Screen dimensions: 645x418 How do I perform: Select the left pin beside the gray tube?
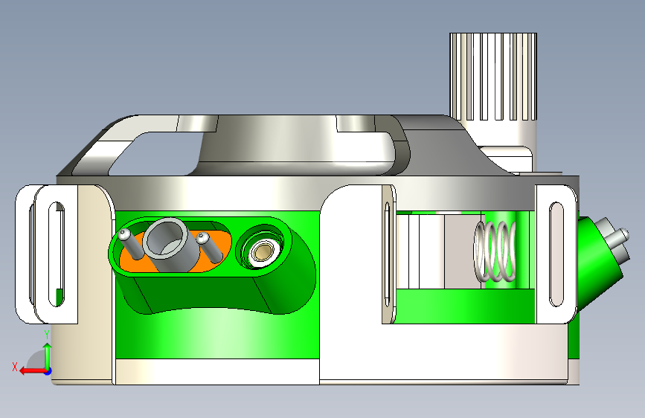(x=130, y=245)
